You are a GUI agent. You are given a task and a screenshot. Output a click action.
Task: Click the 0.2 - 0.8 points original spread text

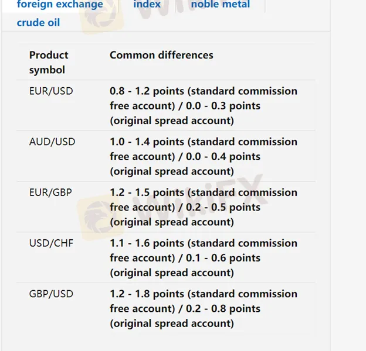223,309
